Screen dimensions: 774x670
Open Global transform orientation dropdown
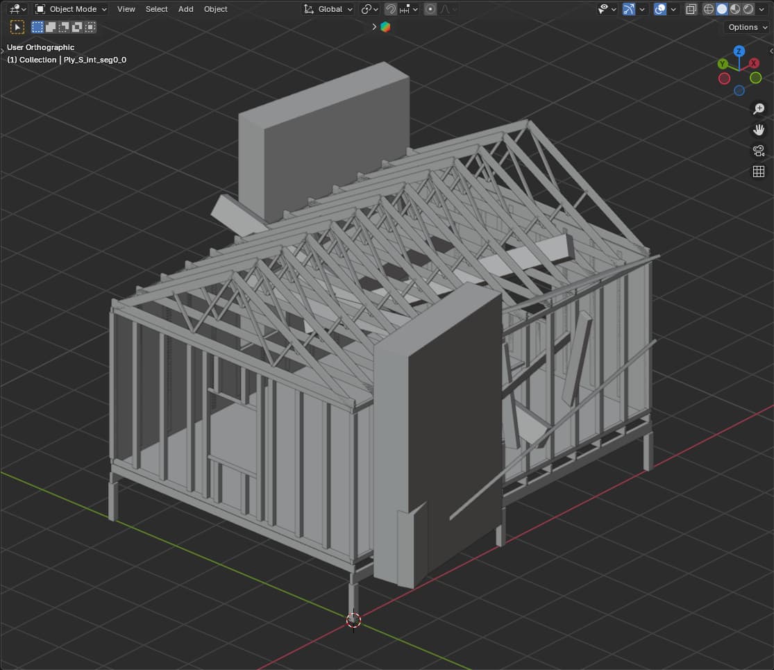328,9
